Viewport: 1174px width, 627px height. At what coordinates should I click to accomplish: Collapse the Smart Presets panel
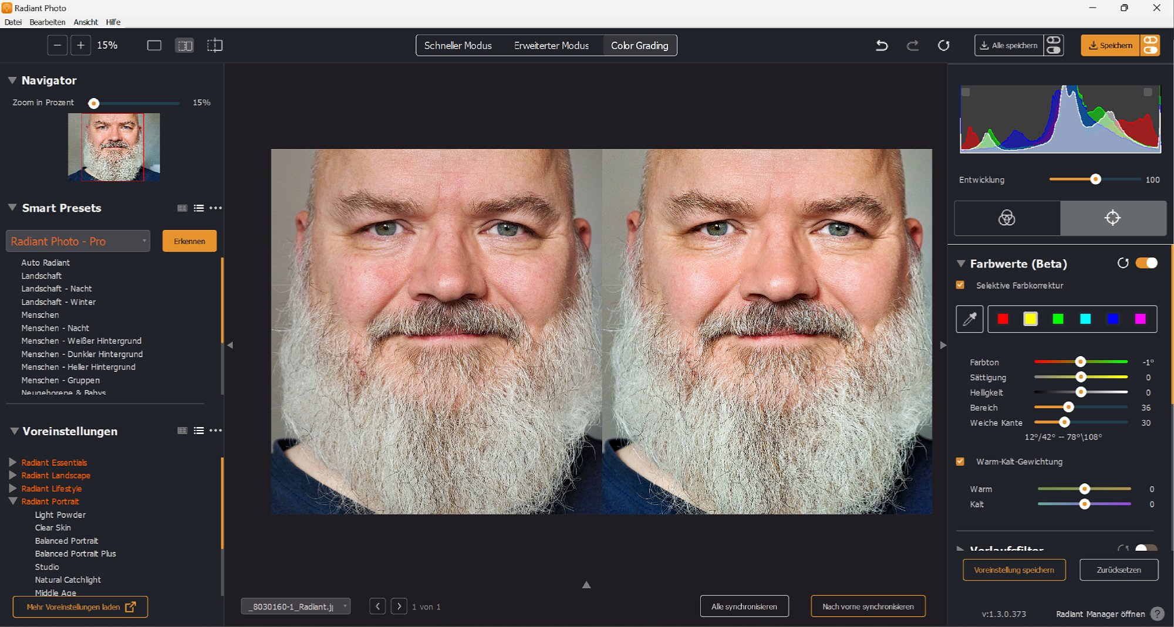(12, 208)
